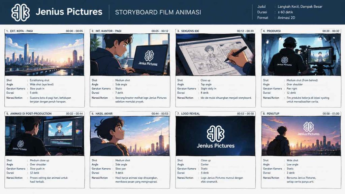345x194 pixels.
Task: Click timecode "00:53 - 00:58"
Action: coord(245,114)
